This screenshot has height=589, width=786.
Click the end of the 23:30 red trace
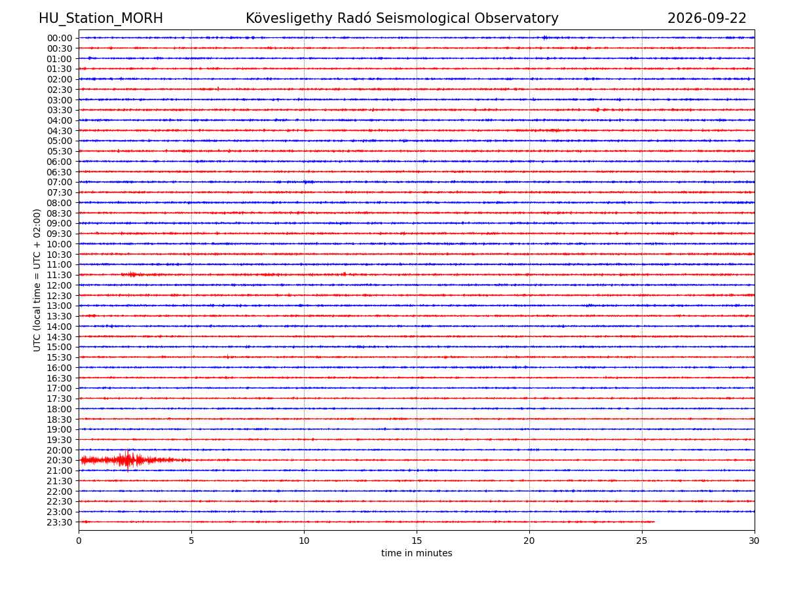[654, 522]
